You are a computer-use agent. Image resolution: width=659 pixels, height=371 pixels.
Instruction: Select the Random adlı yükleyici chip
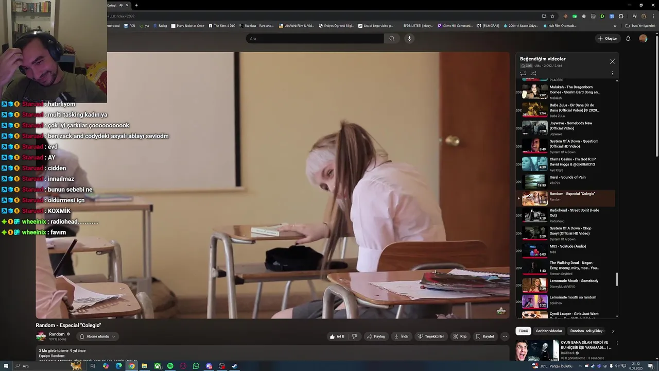coord(587,331)
